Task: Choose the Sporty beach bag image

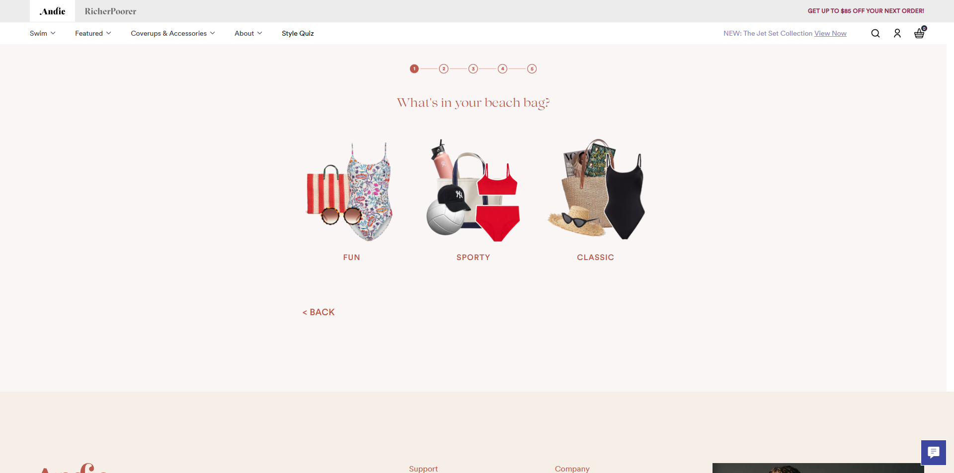Action: tap(473, 191)
